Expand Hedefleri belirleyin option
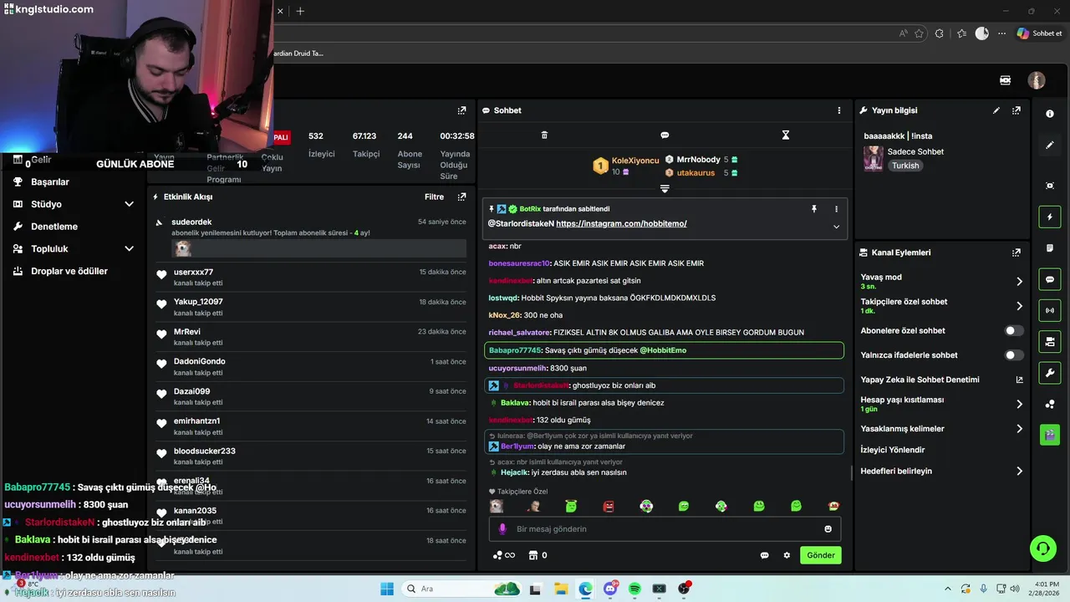The height and width of the screenshot is (602, 1070). [1019, 472]
